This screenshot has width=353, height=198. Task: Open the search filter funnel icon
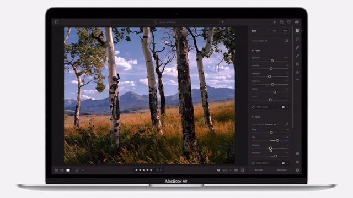[x=223, y=22]
